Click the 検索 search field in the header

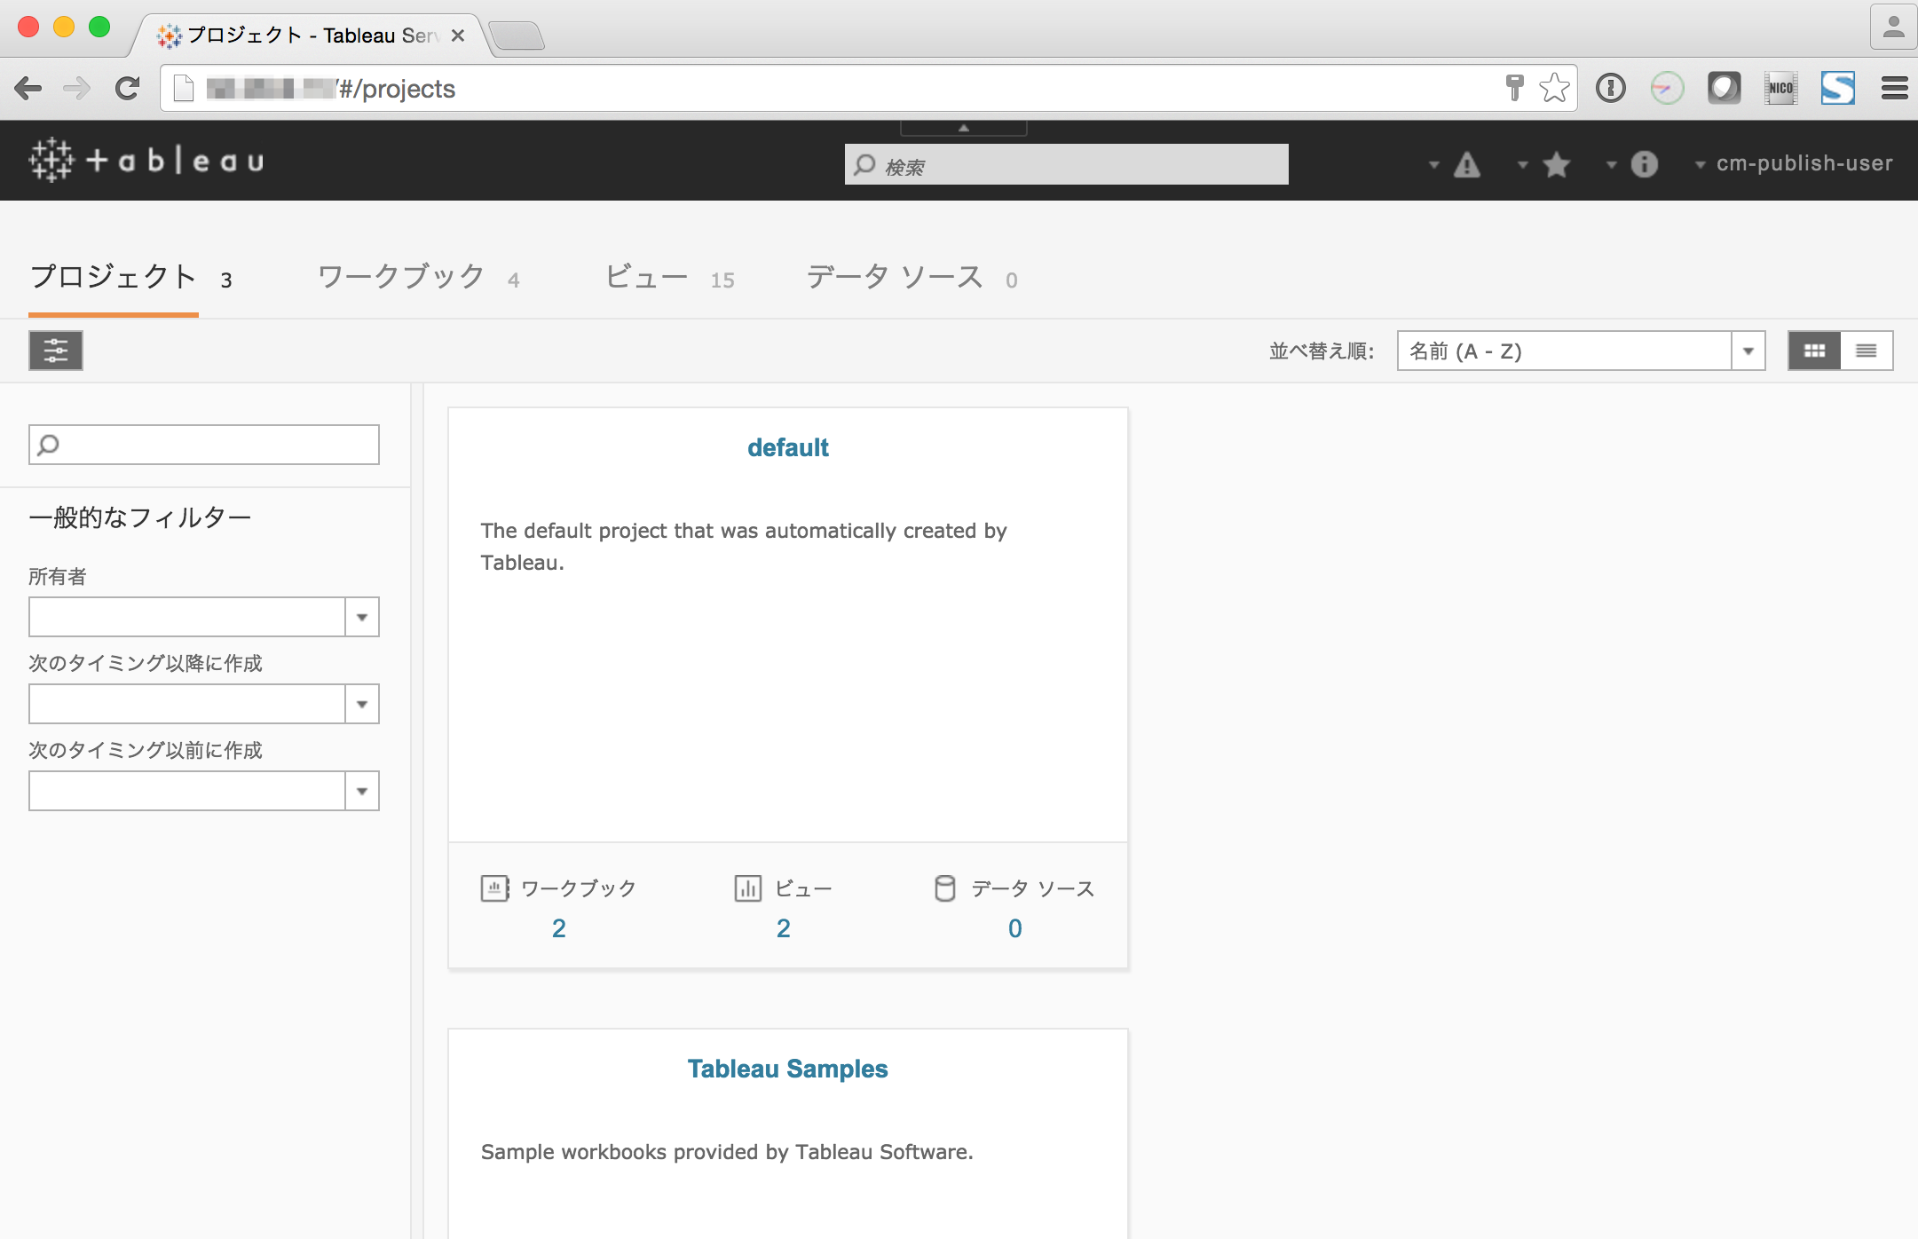pyautogui.click(x=1065, y=164)
